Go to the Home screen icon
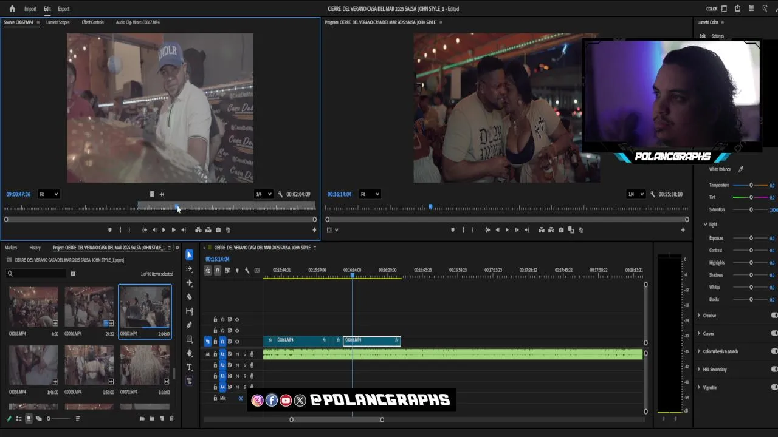 point(12,8)
